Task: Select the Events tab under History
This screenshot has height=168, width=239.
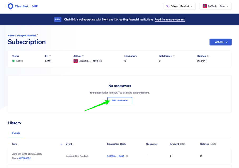Action: click(x=16, y=133)
